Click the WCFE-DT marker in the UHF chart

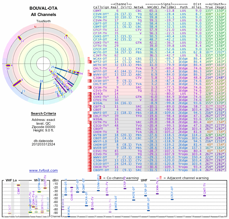[134, 200]
